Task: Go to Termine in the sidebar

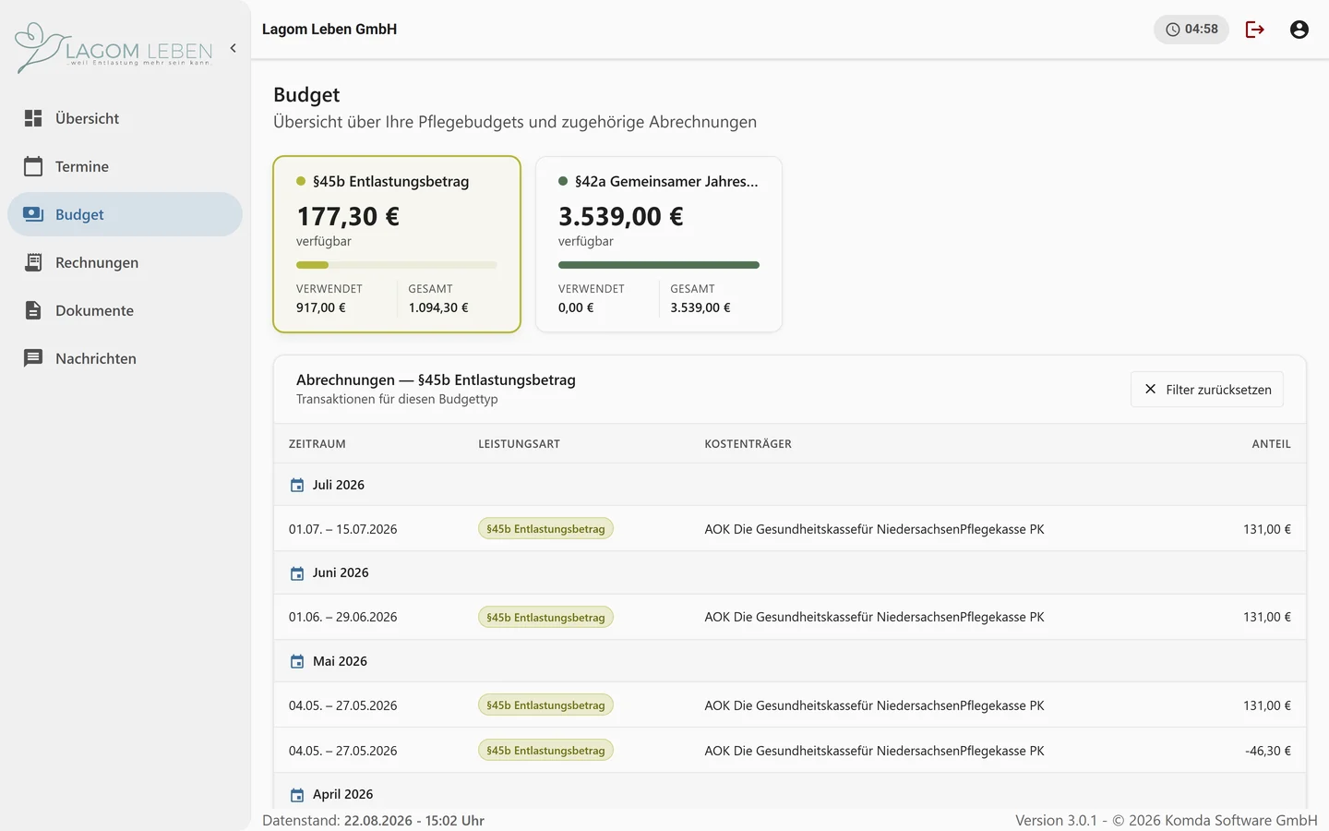Action: [x=125, y=166]
